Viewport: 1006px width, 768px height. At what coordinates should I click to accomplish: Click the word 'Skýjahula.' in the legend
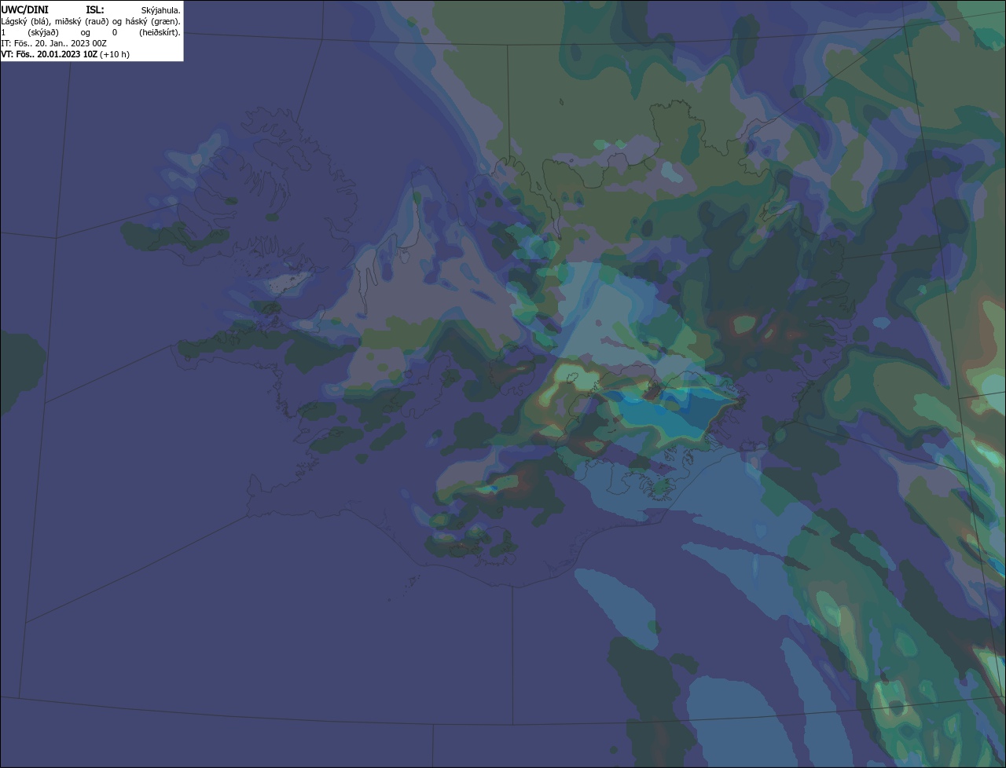click(x=160, y=10)
